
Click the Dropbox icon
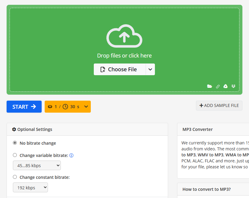233,86
